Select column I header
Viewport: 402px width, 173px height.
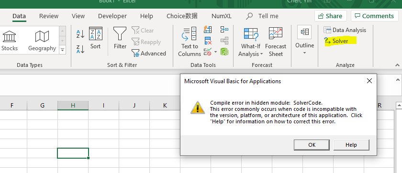(x=103, y=106)
